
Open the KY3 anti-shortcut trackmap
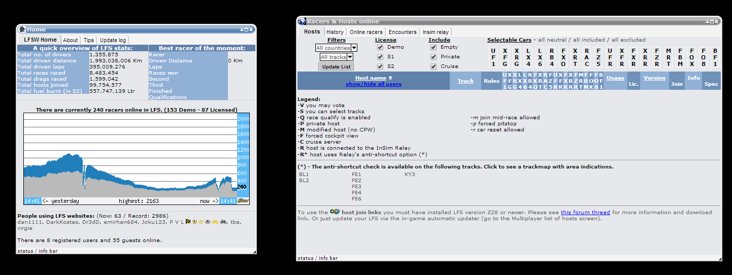[x=410, y=175]
